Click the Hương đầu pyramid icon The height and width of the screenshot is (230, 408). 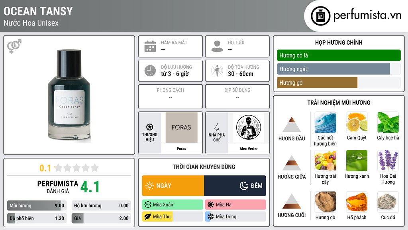[292, 125]
